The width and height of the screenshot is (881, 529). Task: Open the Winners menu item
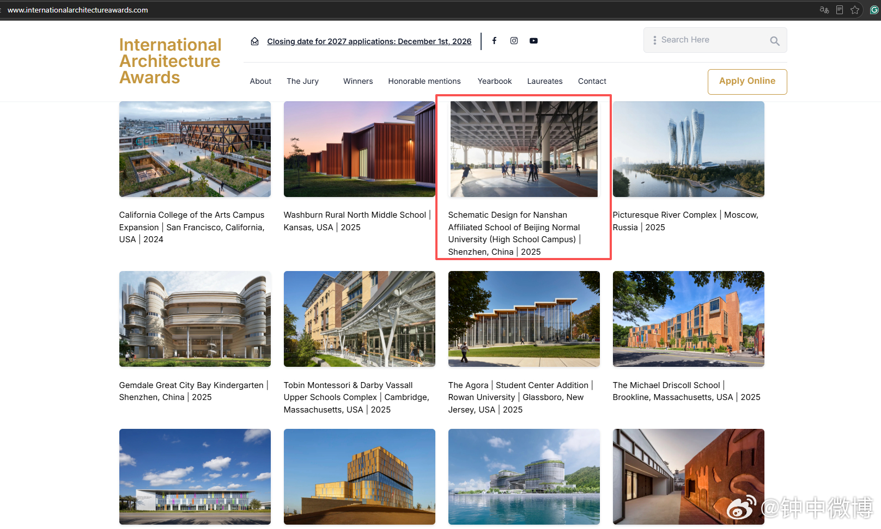pos(358,81)
